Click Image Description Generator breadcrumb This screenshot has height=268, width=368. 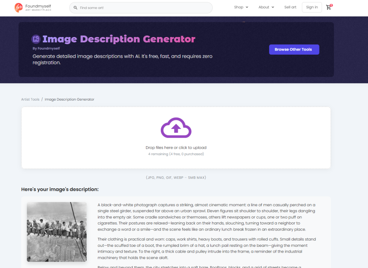point(69,100)
